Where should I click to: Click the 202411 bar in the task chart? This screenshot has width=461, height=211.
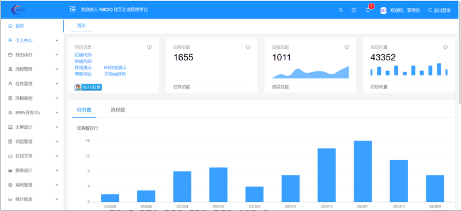pos(363,171)
